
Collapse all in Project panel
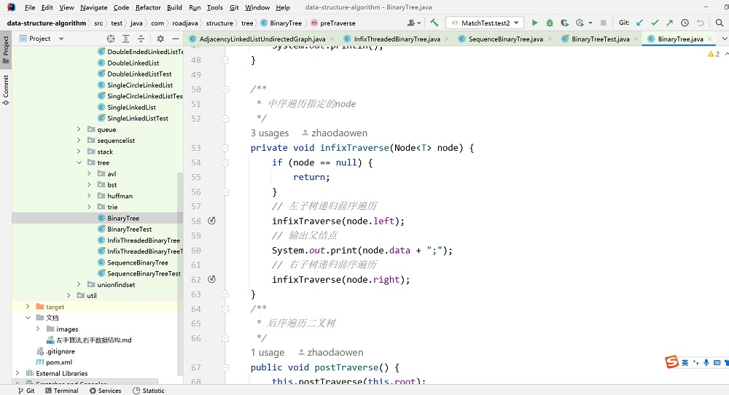141,39
